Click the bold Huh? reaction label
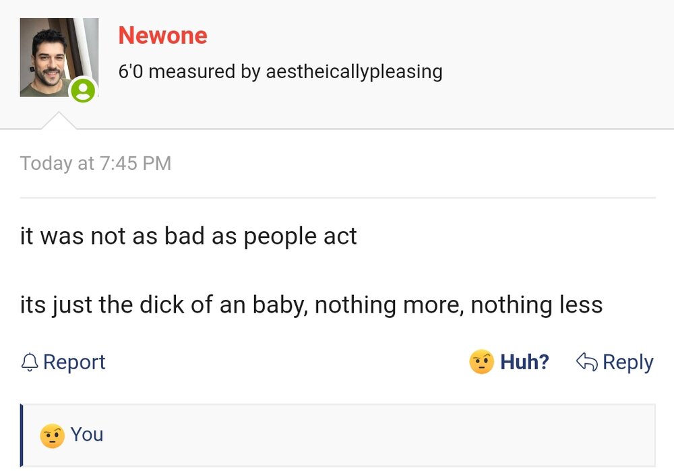The image size is (674, 471). [x=524, y=362]
